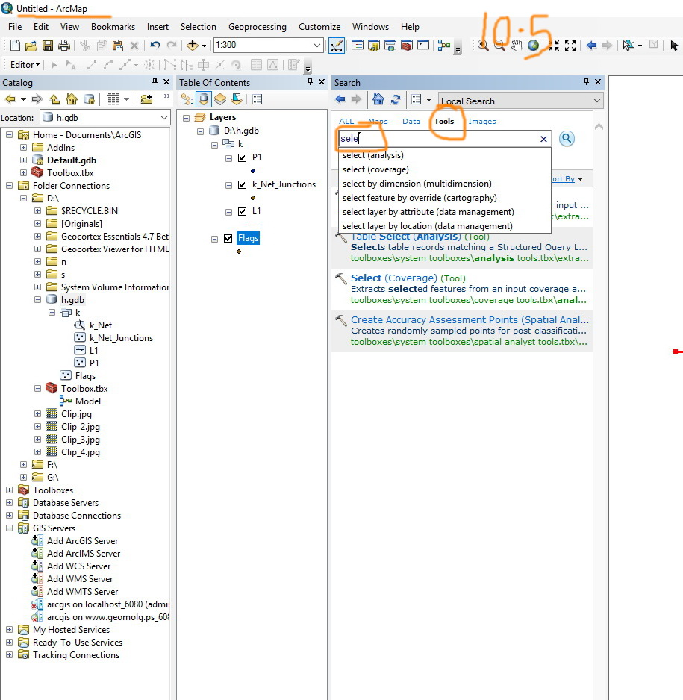Switch to List By Source view

click(x=204, y=99)
